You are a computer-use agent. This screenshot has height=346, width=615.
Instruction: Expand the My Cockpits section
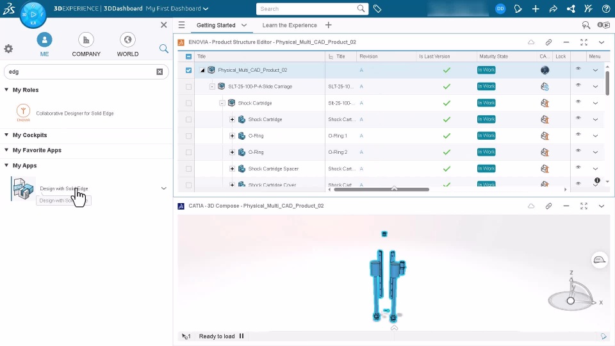click(6, 135)
